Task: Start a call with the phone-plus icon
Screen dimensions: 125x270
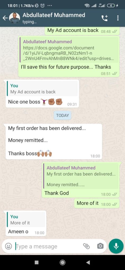Action: (x=104, y=18)
